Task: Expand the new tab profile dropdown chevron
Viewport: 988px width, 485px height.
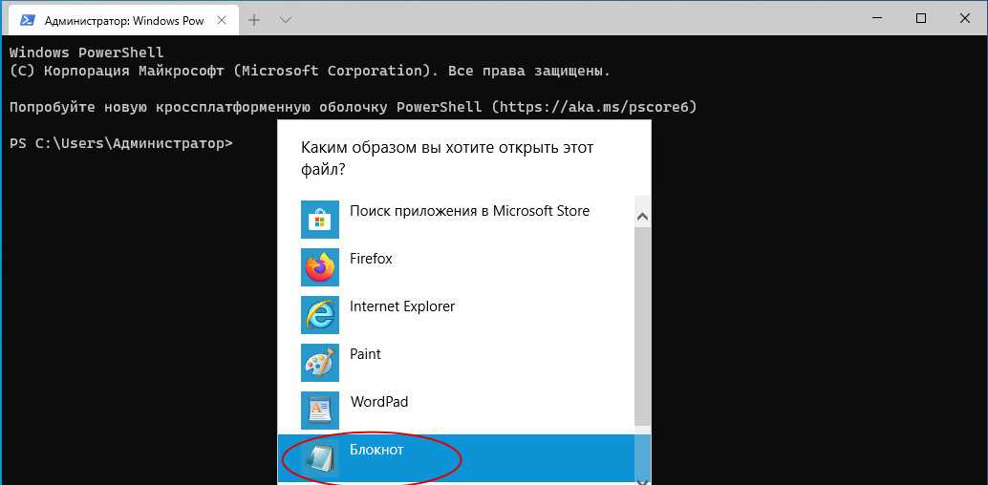Action: (285, 19)
